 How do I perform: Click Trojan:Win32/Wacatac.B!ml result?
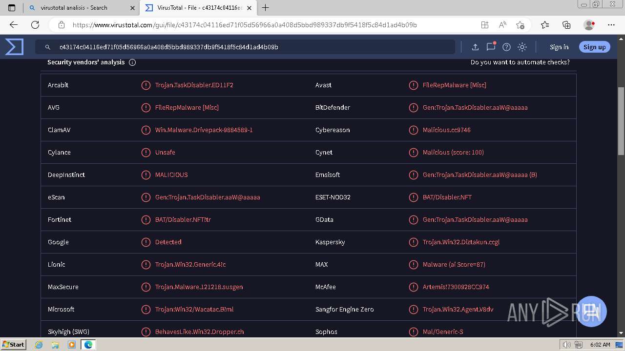(x=194, y=310)
